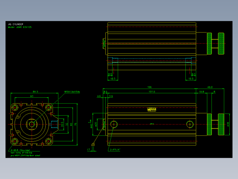Click the '32' vertical dimension
Viewport: 238px width, 179px height.
point(66,124)
